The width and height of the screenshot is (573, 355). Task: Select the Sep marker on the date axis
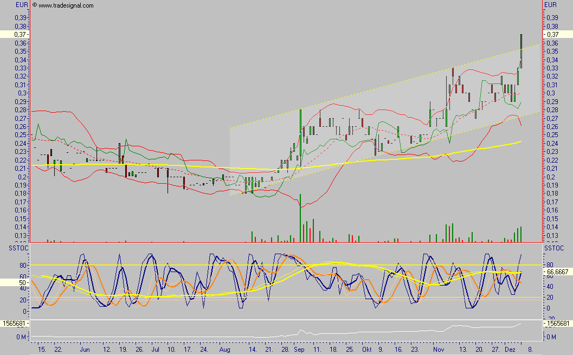[300, 350]
